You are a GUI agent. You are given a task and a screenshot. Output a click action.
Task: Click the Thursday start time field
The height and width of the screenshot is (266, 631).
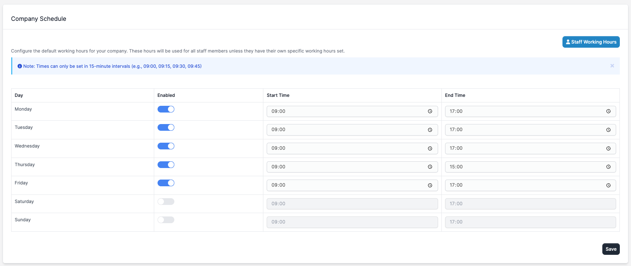[x=346, y=167]
